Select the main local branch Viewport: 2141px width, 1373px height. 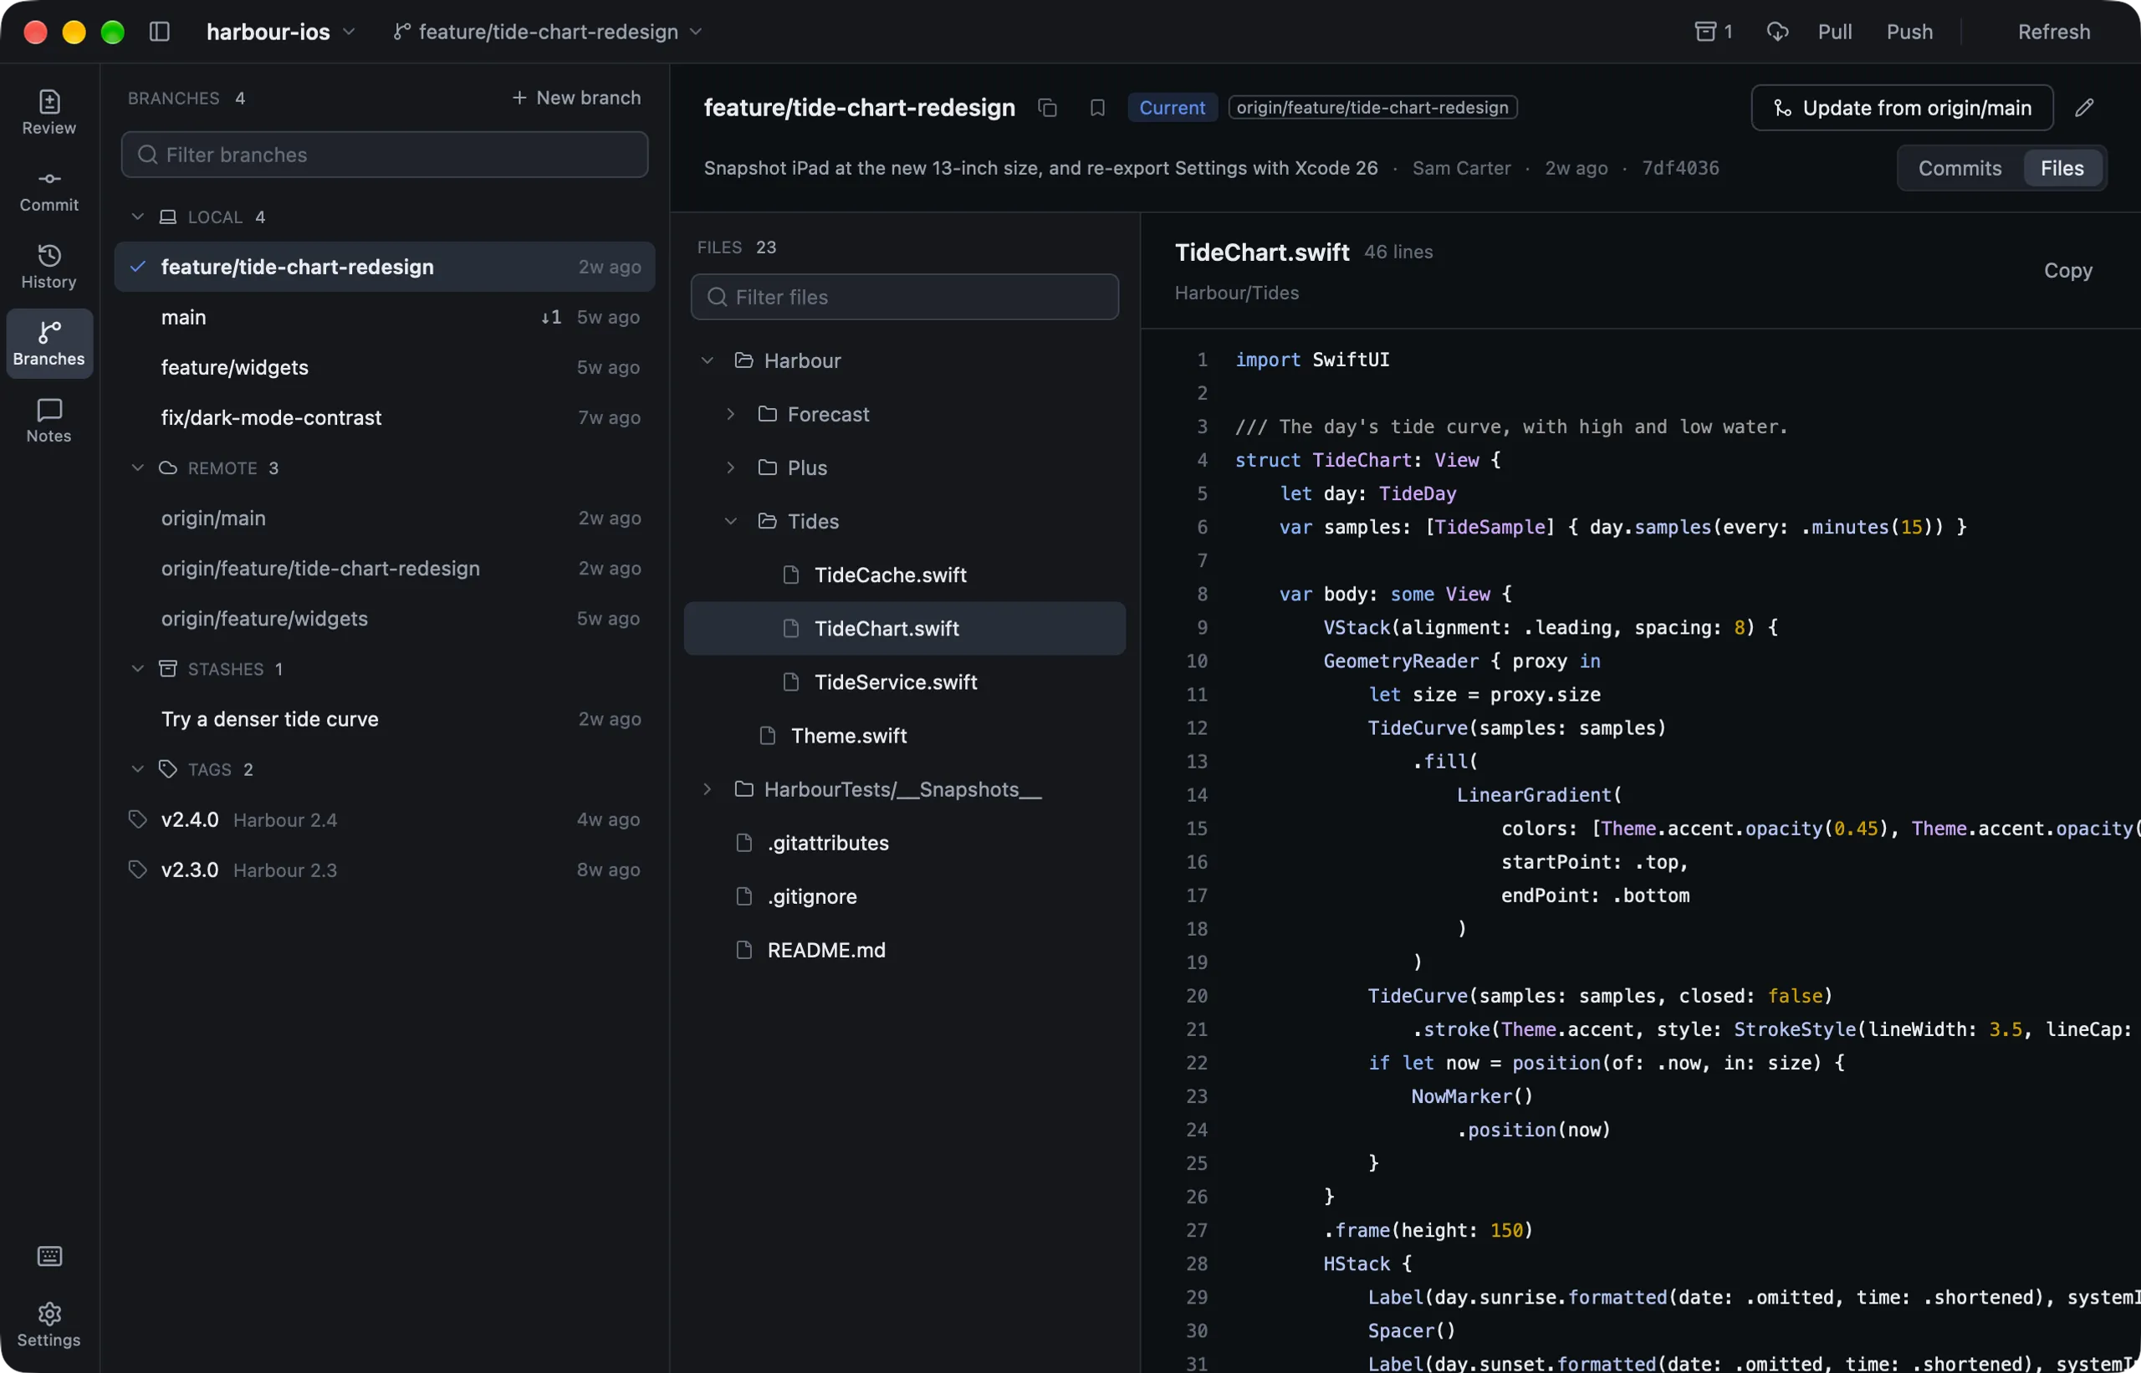coord(385,318)
